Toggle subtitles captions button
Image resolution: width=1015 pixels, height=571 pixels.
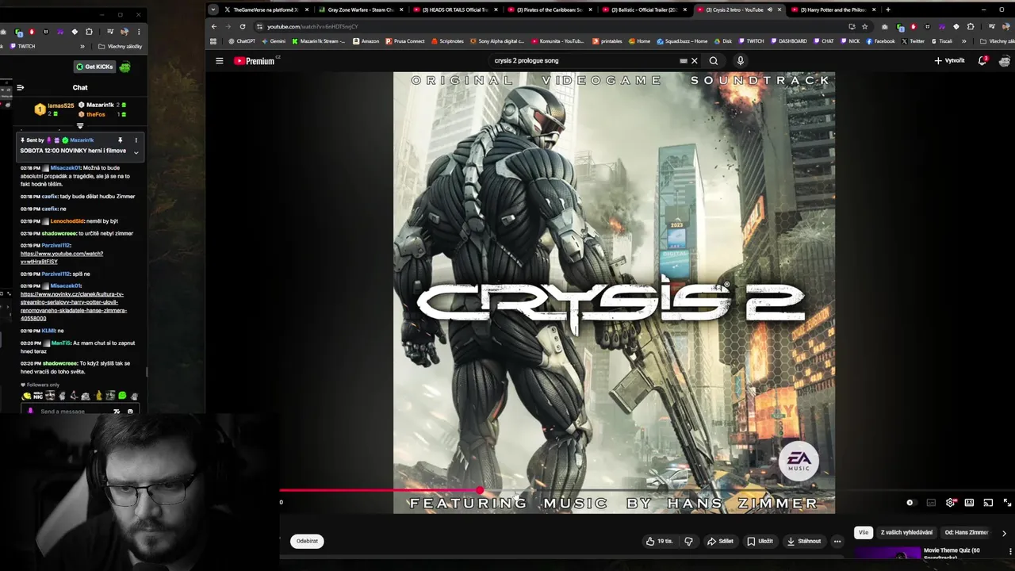click(931, 502)
